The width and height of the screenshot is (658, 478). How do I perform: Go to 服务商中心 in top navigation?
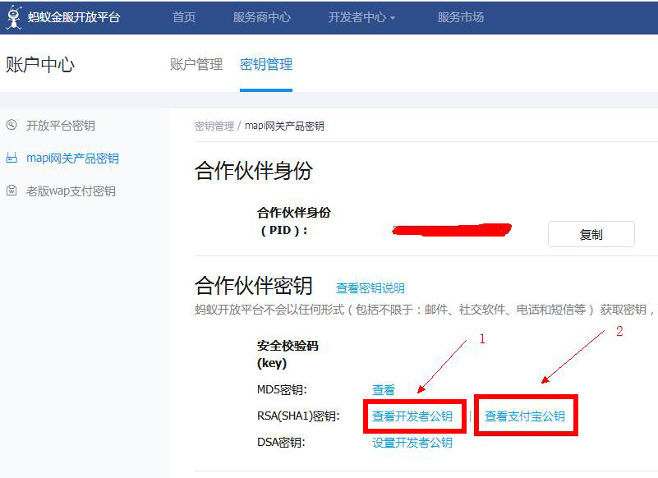click(x=261, y=17)
